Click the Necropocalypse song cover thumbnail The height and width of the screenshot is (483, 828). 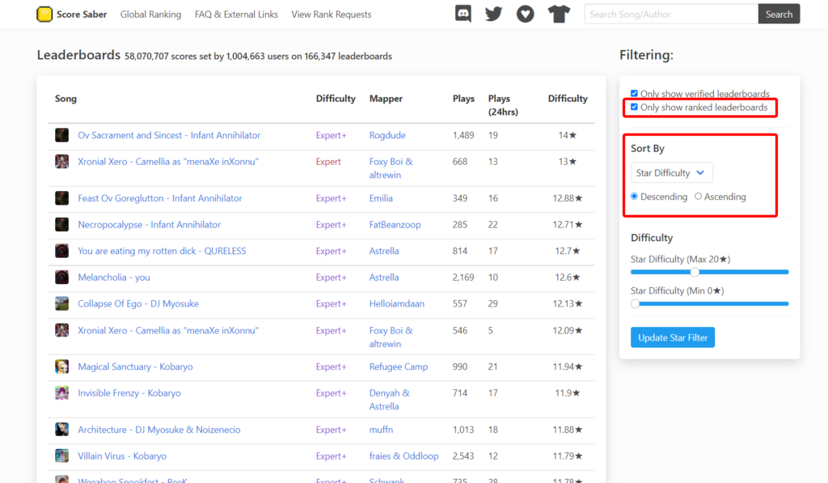(61, 225)
